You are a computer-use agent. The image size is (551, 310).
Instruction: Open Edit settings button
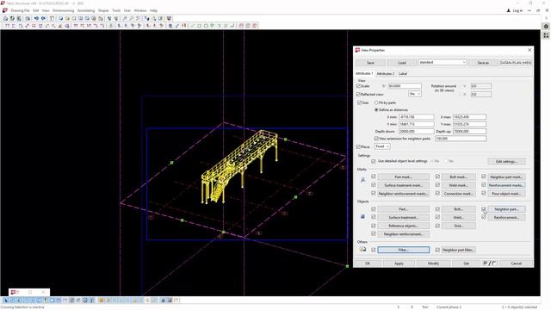click(x=506, y=161)
